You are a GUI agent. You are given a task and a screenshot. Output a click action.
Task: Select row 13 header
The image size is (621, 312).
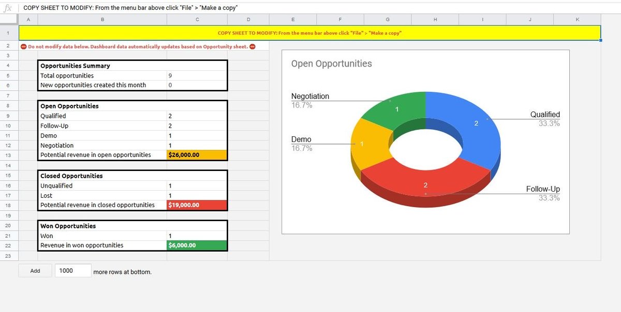point(9,155)
